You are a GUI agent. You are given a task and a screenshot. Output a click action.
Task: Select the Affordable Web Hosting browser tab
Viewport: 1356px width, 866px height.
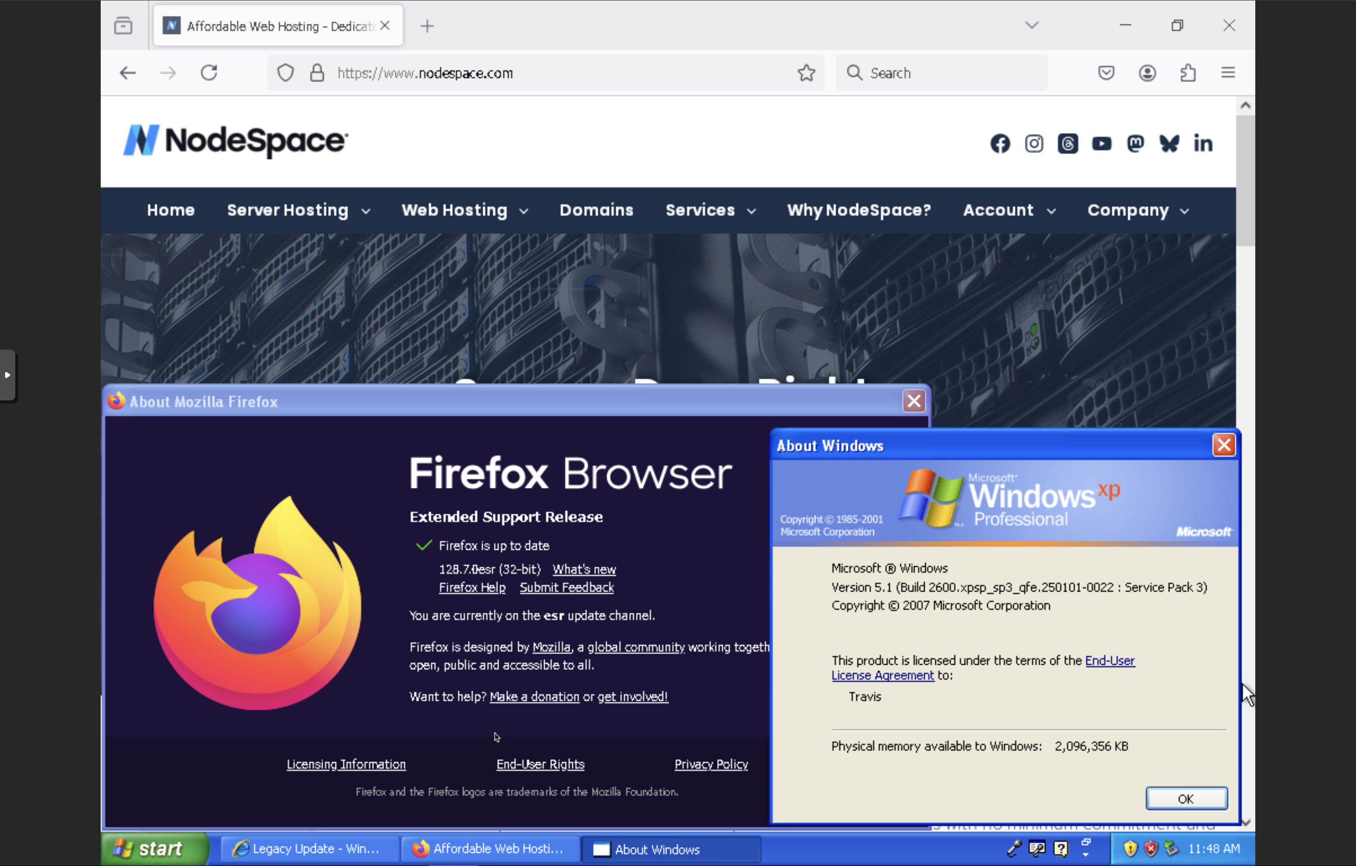pos(278,26)
